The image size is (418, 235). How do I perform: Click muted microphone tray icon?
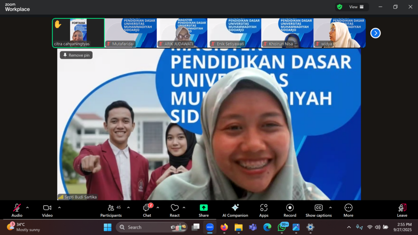tap(359, 227)
